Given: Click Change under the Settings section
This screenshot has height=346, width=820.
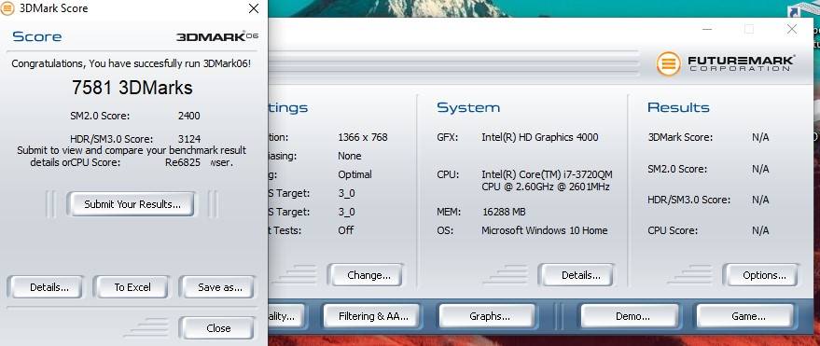Looking at the screenshot, I should (x=368, y=275).
